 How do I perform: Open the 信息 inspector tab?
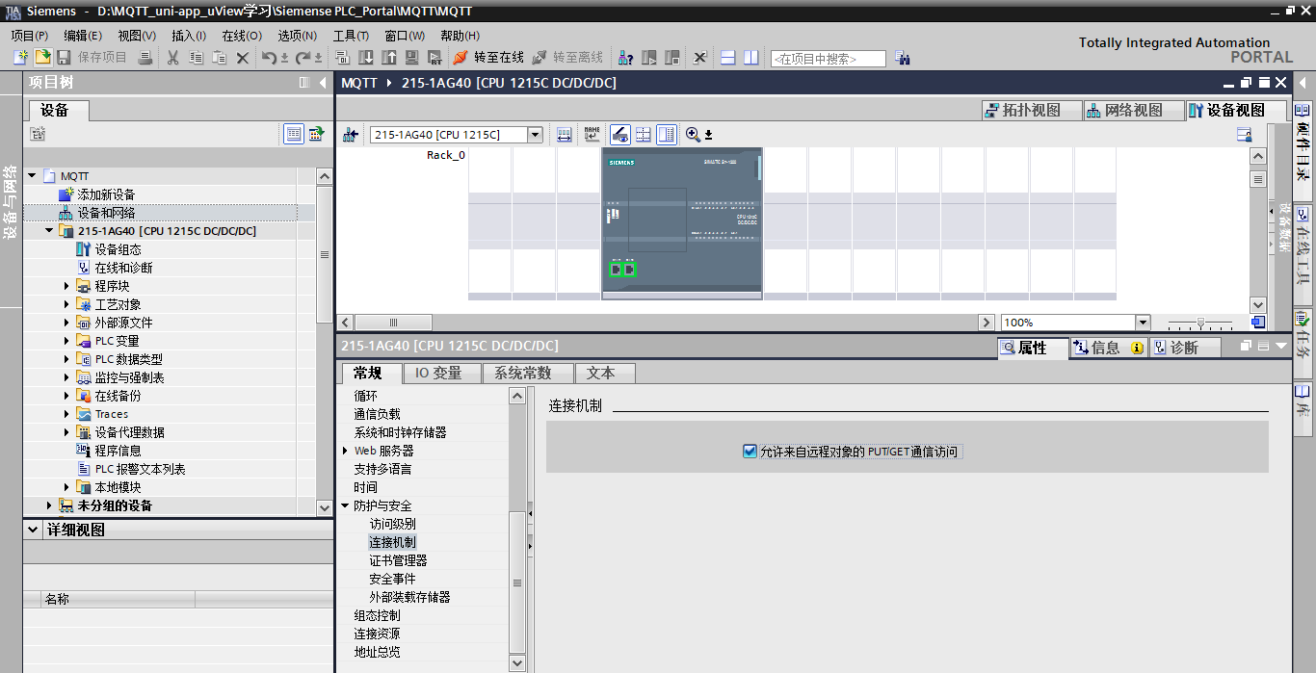[x=1108, y=348]
